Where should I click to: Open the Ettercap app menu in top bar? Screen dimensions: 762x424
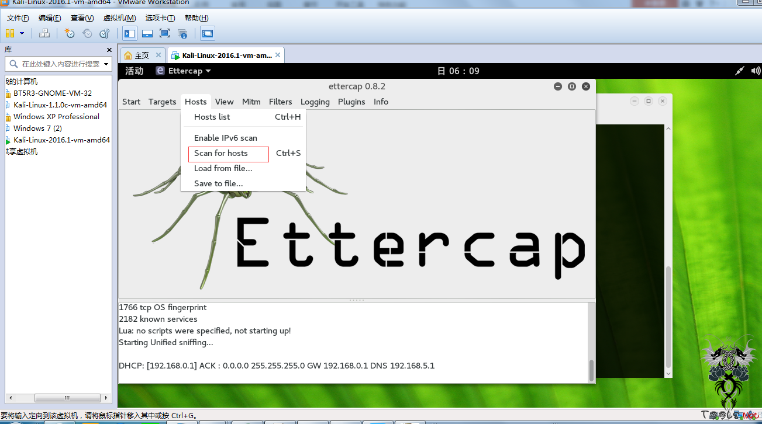coord(184,71)
